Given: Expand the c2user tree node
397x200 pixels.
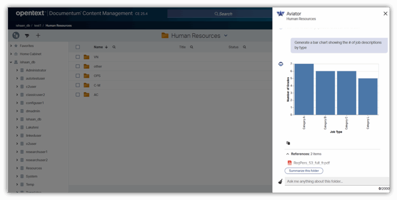Looking at the screenshot, I should (17, 87).
